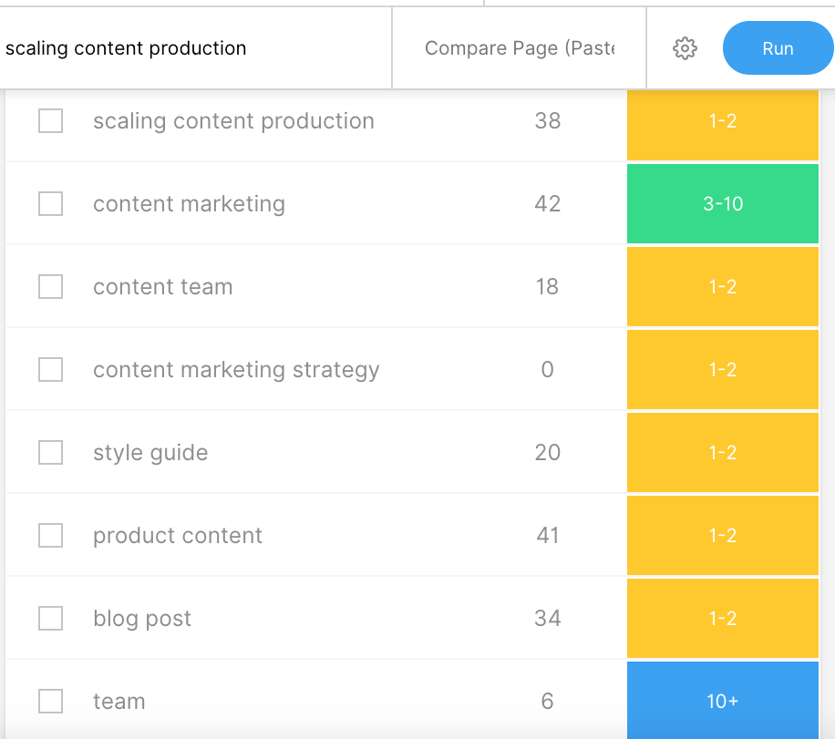
Task: Check the content marketing row checkbox
Action: [50, 204]
